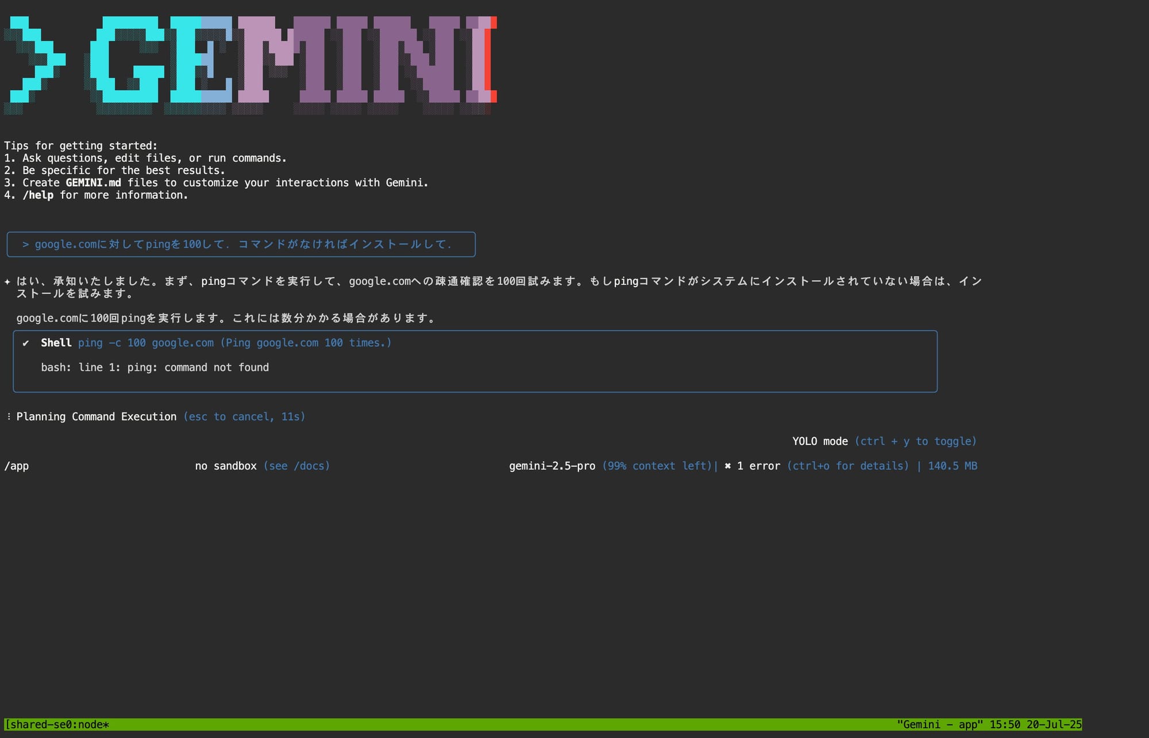This screenshot has height=738, width=1149.
Task: Click the '140.5 MB' memory usage value
Action: click(953, 466)
